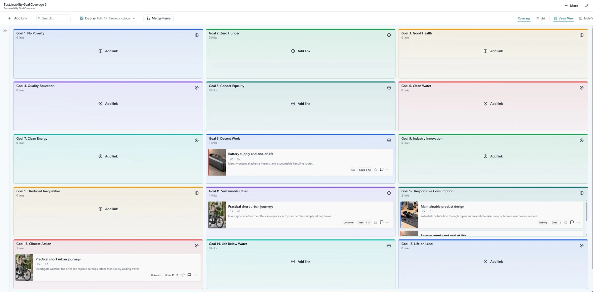Switch to the Coverage tab
This screenshot has height=292, width=593.
click(524, 19)
